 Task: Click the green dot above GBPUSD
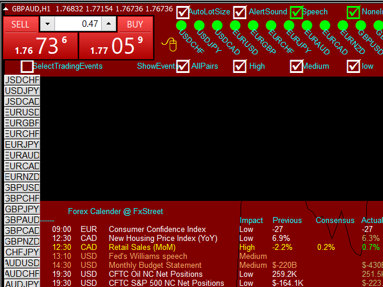click(361, 25)
